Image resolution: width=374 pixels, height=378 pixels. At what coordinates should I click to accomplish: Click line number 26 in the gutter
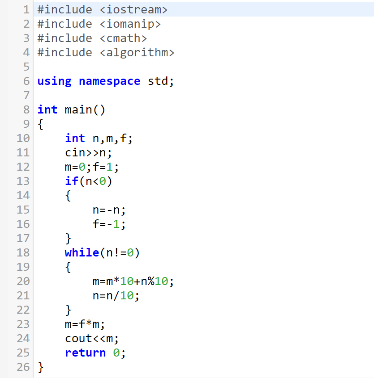click(23, 367)
